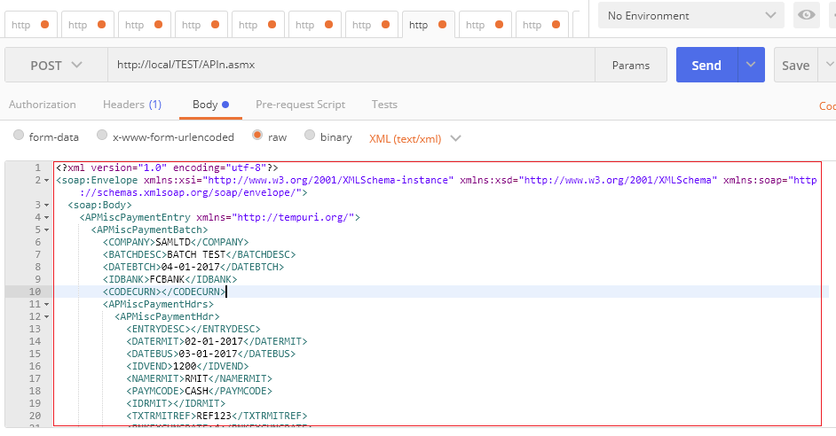Select the form-data radio button
Viewport: 836px width, 436px height.
click(x=19, y=136)
